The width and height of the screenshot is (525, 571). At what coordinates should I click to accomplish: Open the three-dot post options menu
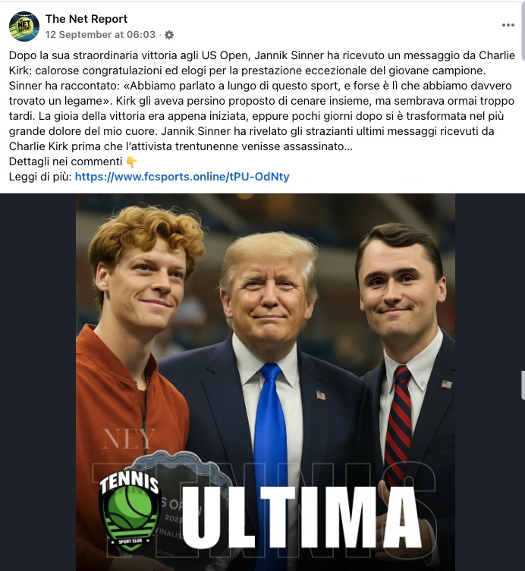pos(508,25)
